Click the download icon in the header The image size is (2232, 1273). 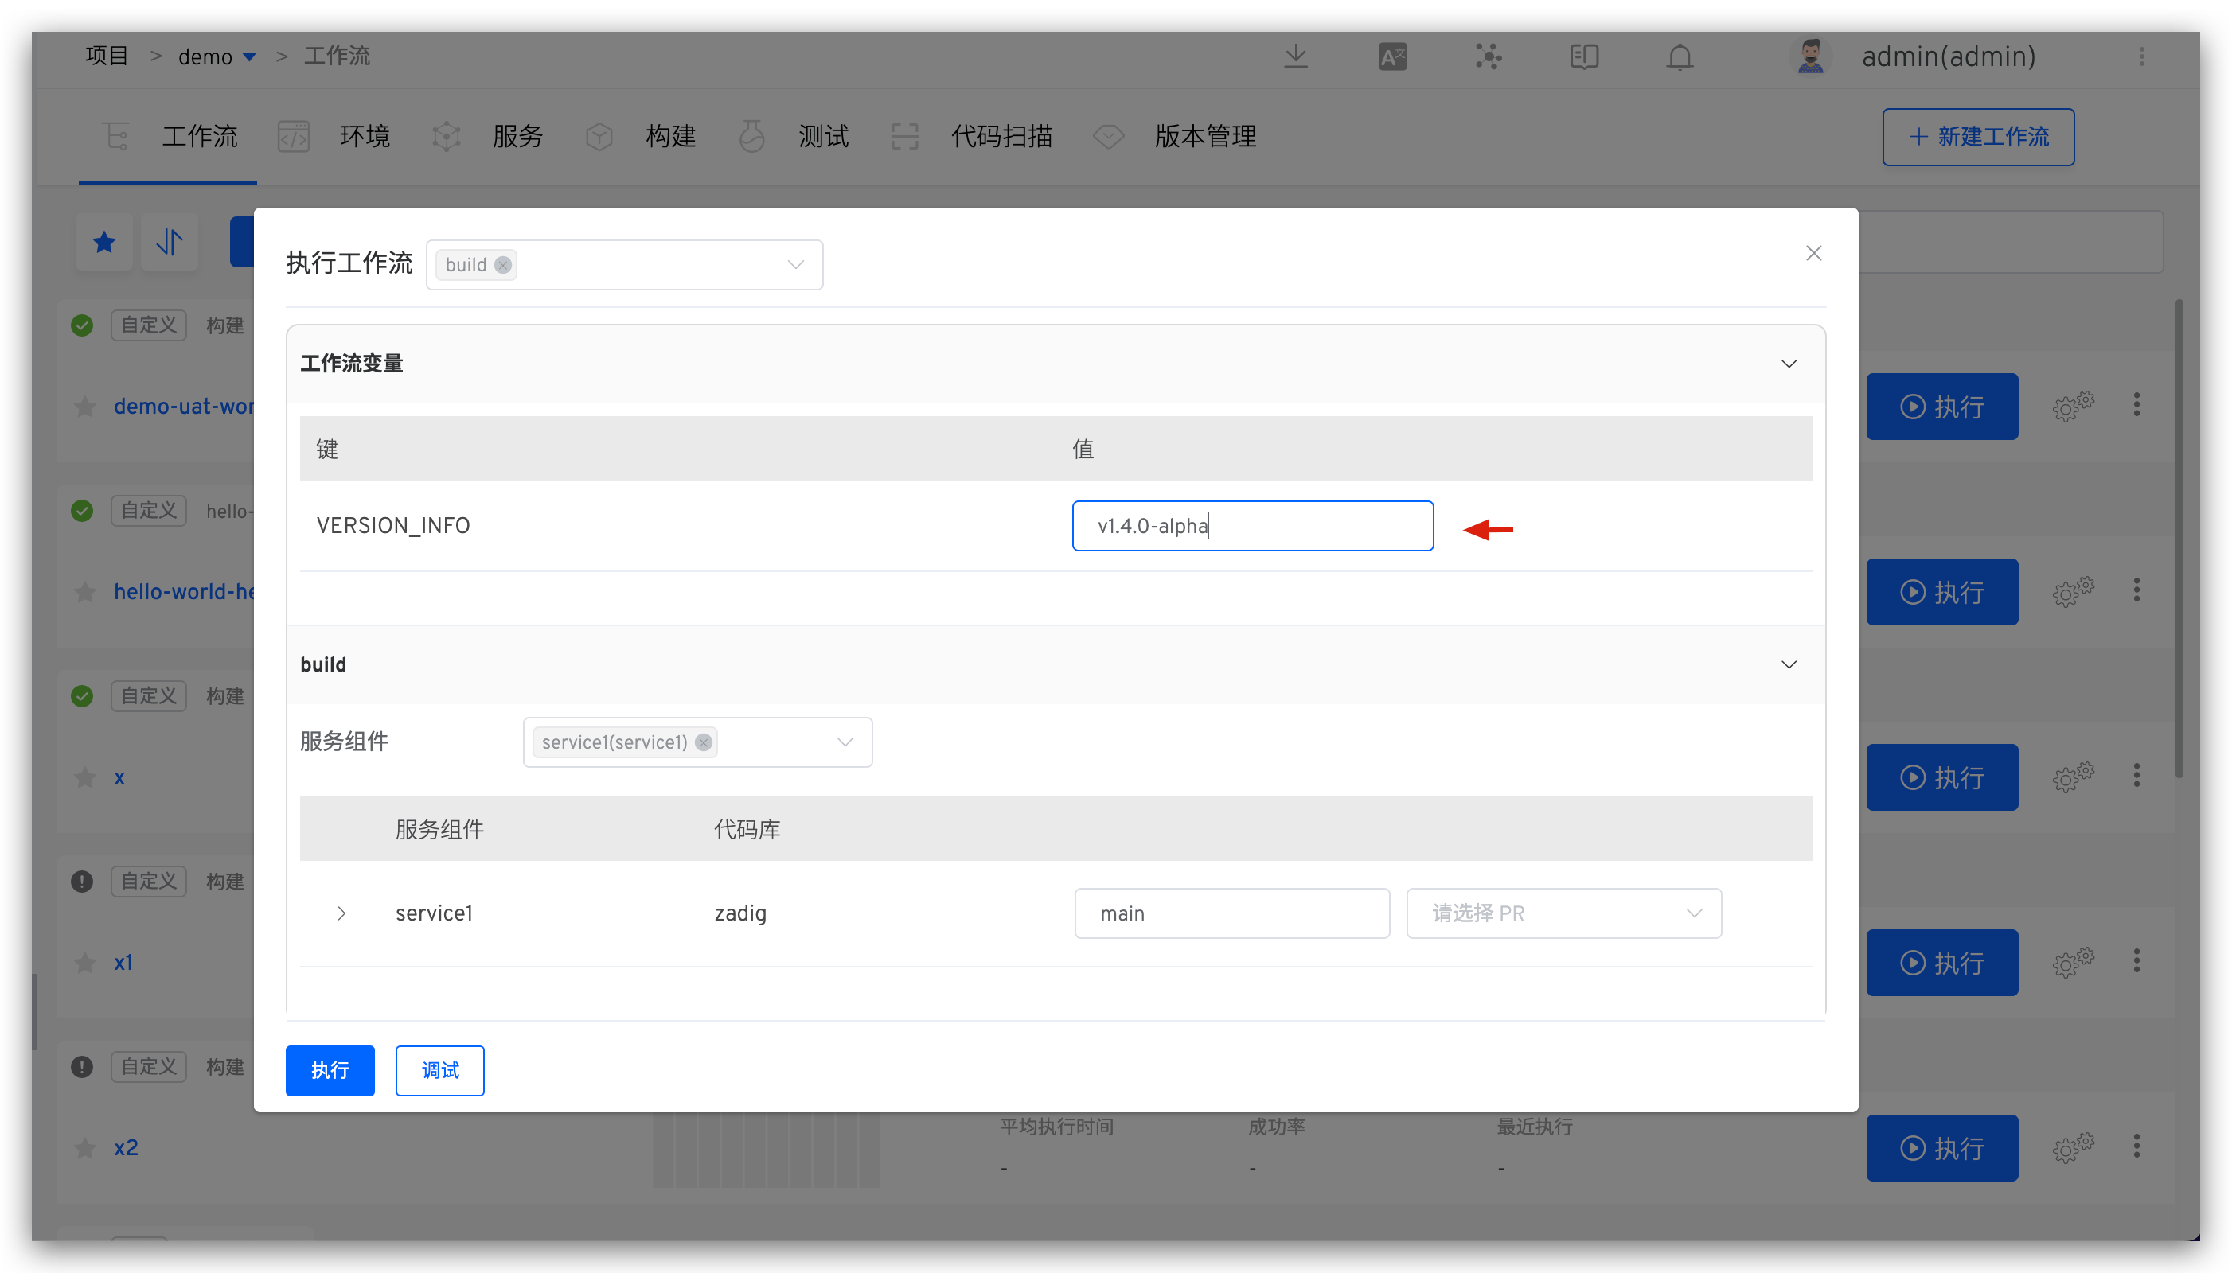pos(1295,56)
